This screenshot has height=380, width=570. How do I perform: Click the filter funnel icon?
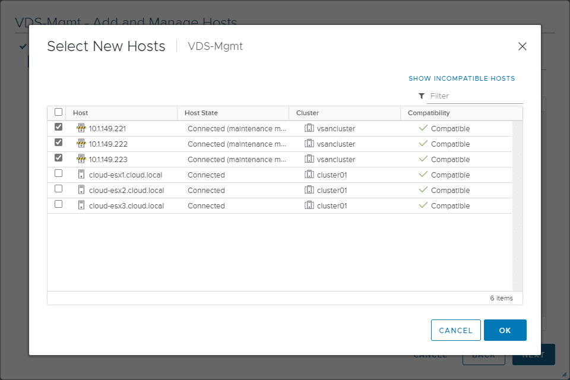[x=422, y=96]
